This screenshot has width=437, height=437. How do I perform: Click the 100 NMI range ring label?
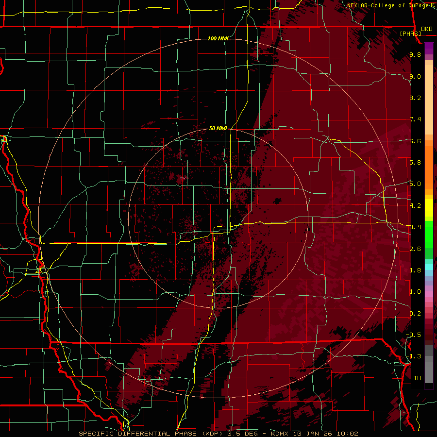tap(218, 38)
